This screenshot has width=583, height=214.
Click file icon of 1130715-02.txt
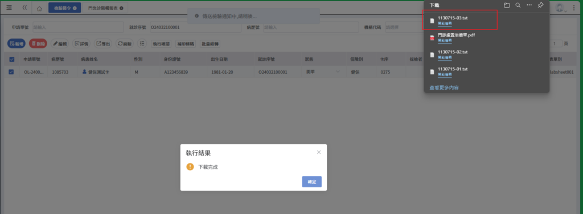click(x=432, y=55)
